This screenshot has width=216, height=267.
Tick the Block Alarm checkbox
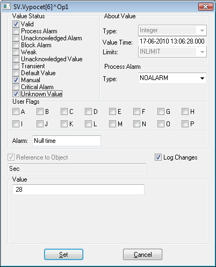[x=16, y=45]
